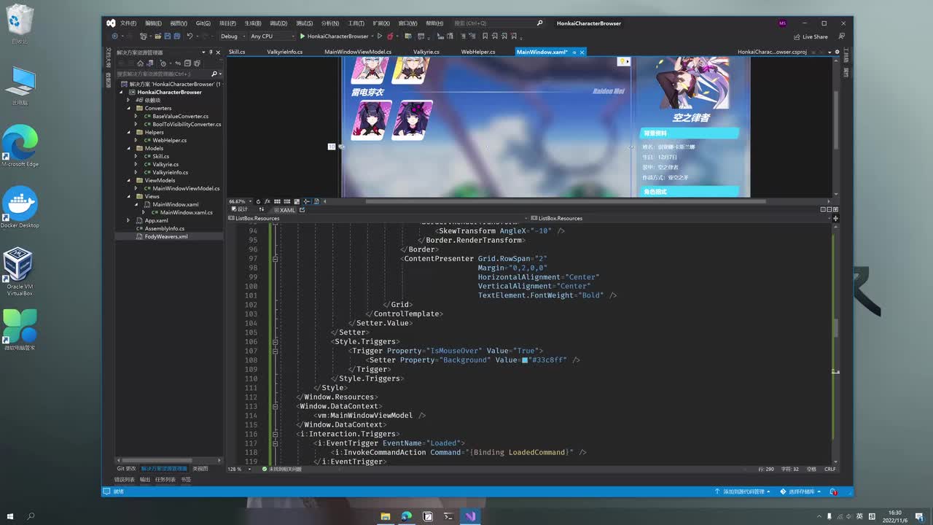933x525 pixels.
Task: Switch to the WebHelper.cs tab
Action: click(x=478, y=52)
